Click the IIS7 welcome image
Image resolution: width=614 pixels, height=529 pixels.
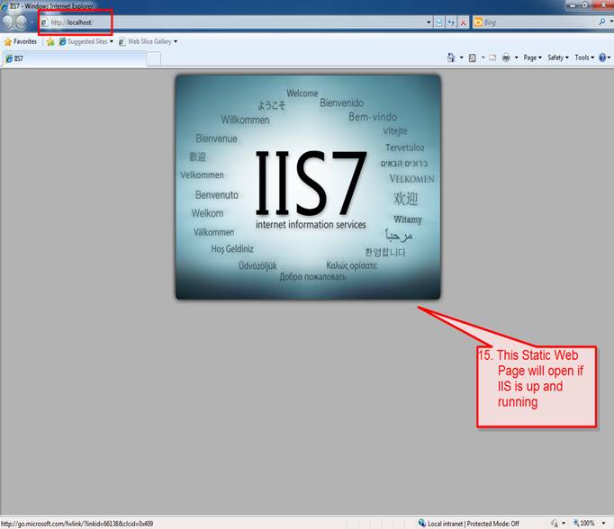tap(308, 187)
